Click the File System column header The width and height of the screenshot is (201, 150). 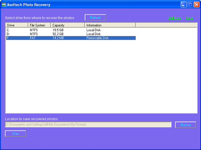(39, 25)
